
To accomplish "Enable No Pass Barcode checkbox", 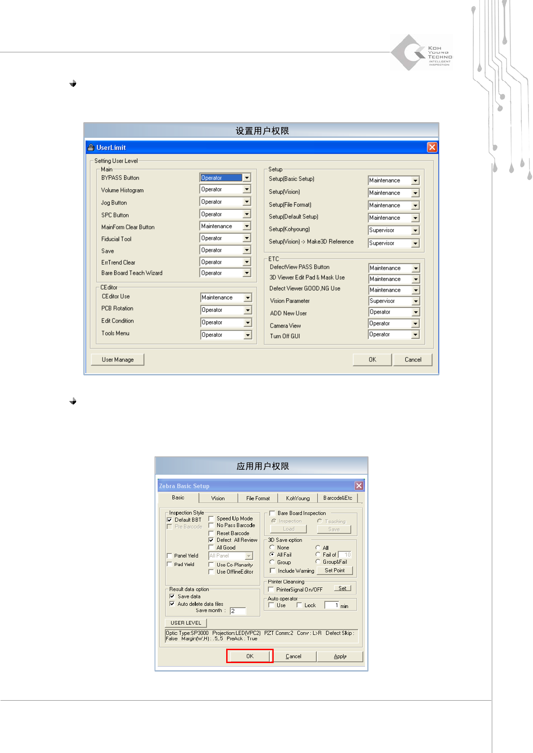I will [x=211, y=525].
